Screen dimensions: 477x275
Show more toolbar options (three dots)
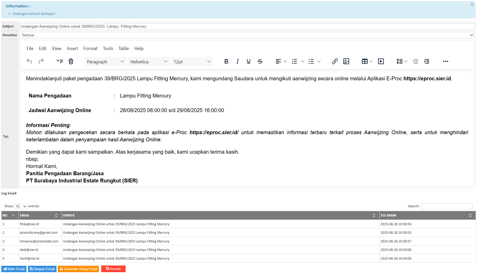446,61
